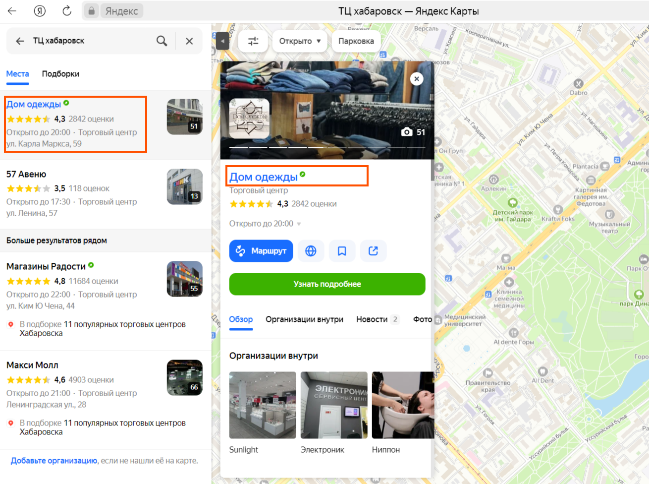Open the 57 Авеню thumbnail with 13 photos
The height and width of the screenshot is (484, 649).
coord(184,186)
